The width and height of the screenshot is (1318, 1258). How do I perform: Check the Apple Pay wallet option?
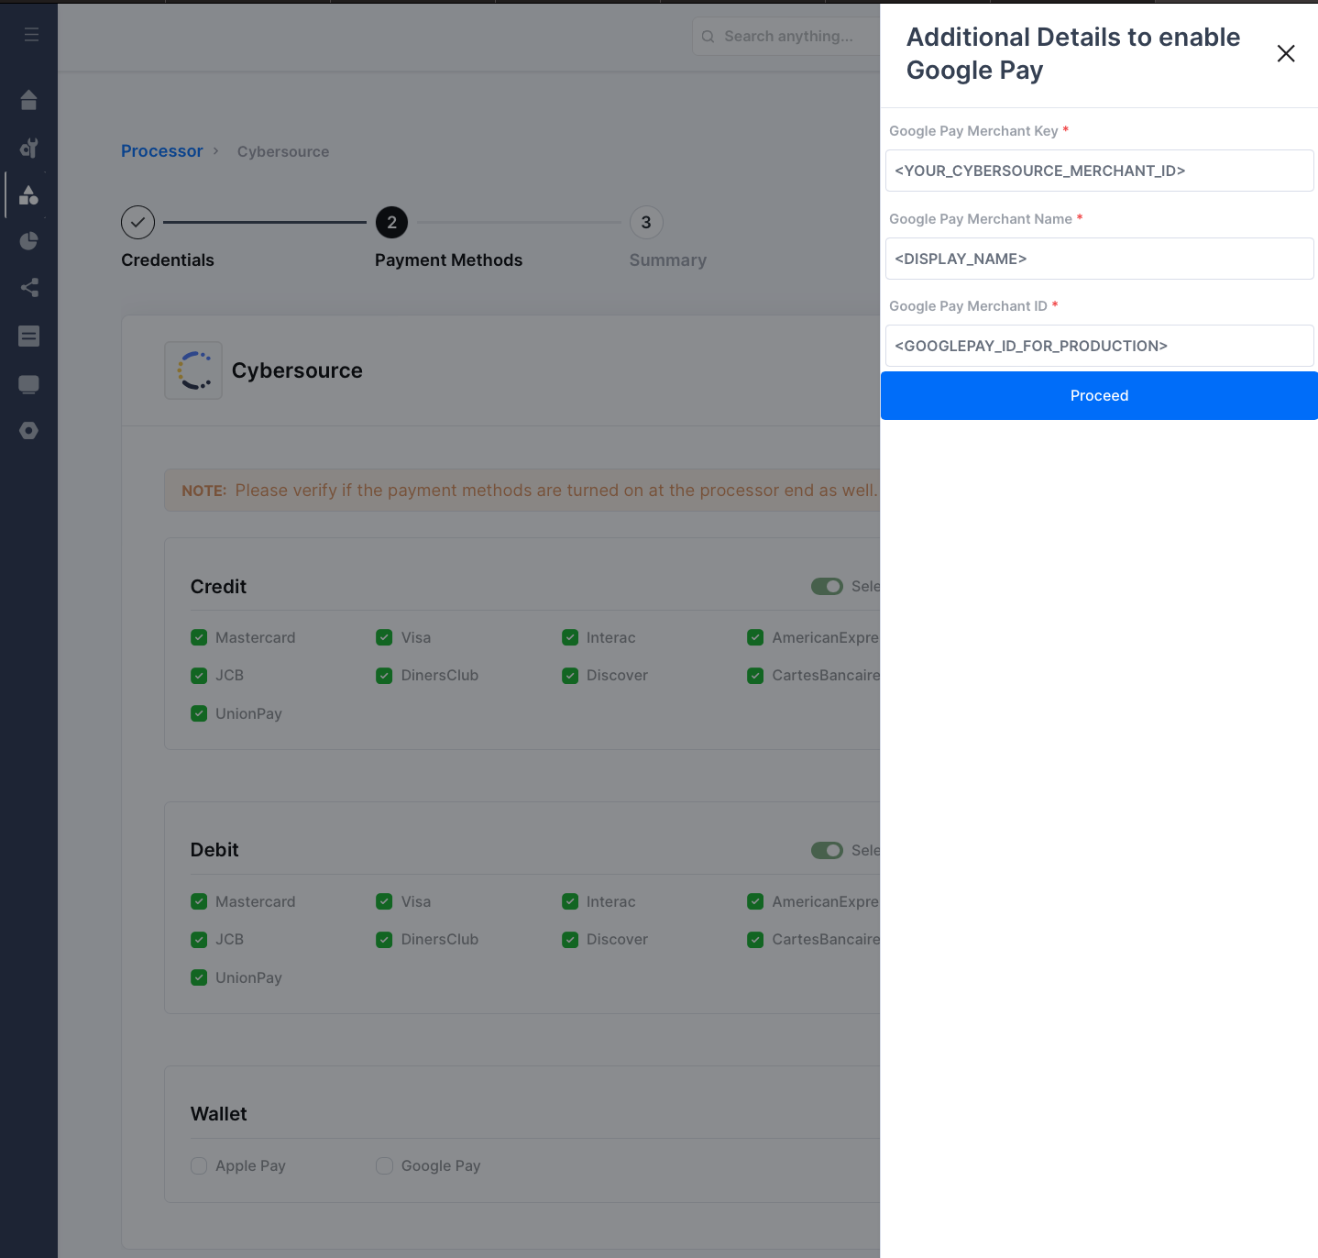[199, 1165]
